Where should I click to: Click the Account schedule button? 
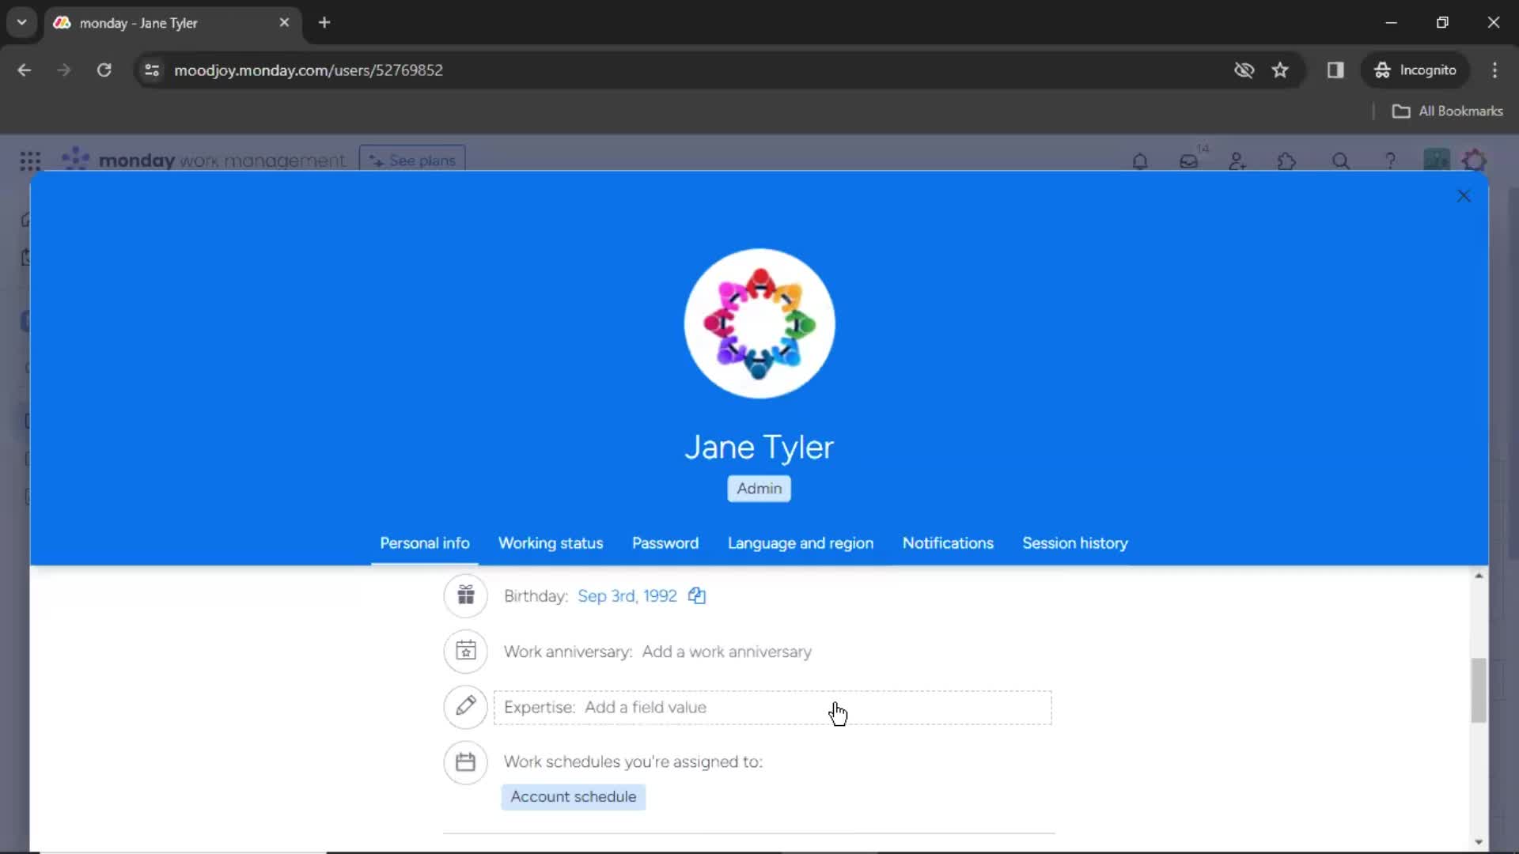coord(573,795)
